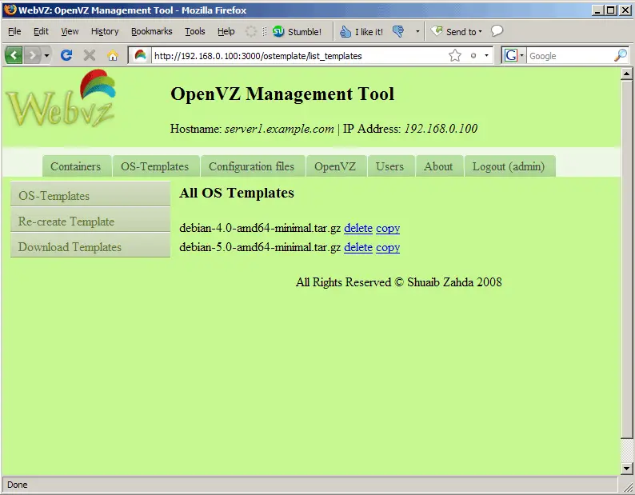Go back with the green Back arrow

(14, 54)
